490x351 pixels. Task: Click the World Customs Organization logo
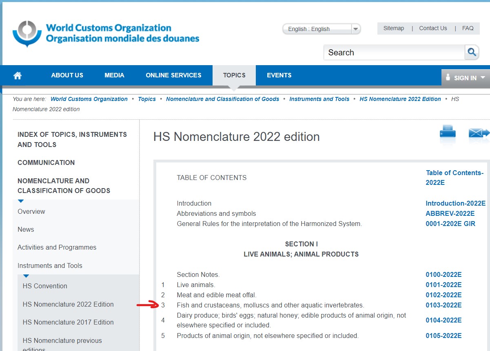tap(106, 33)
